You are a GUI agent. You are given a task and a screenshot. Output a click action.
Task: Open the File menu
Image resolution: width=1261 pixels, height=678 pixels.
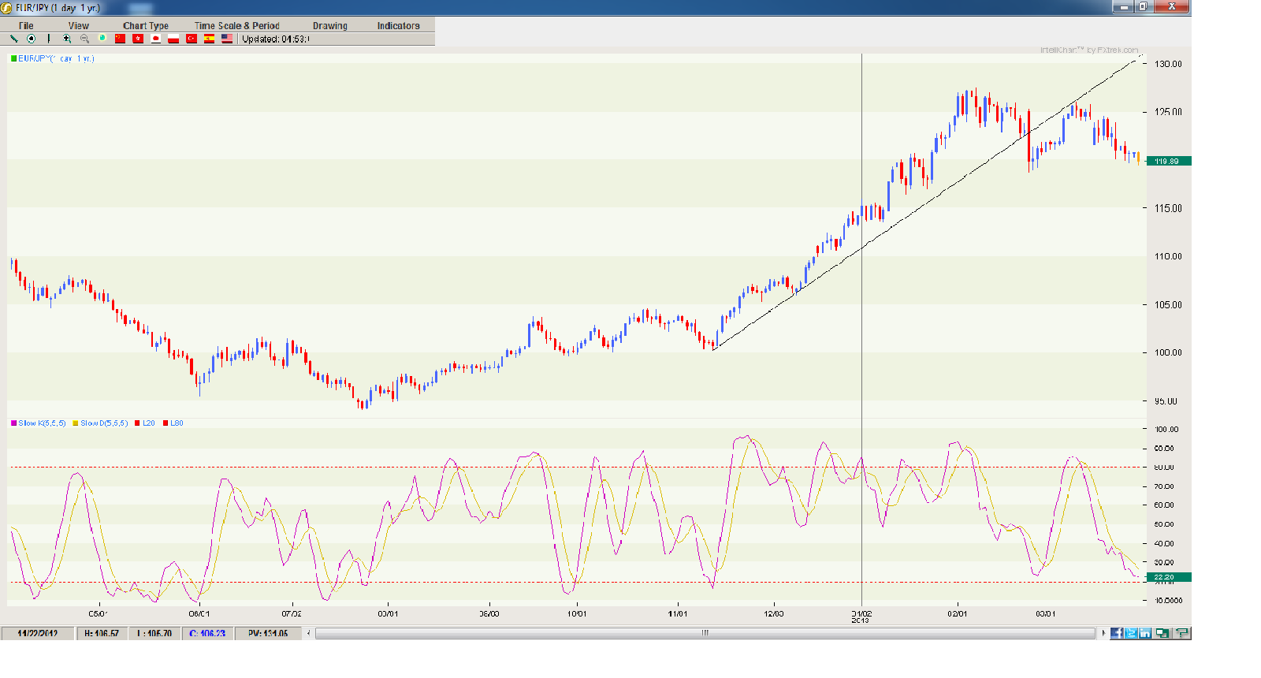[x=26, y=26]
